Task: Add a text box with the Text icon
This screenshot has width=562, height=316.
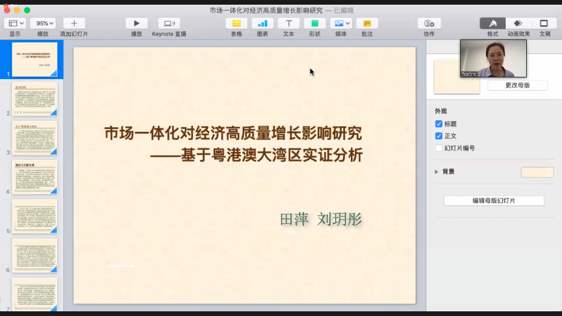Action: [x=289, y=23]
